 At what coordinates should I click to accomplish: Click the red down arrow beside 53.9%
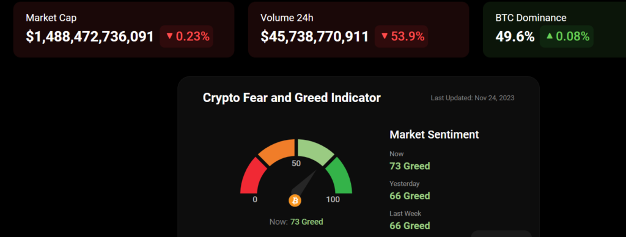385,36
